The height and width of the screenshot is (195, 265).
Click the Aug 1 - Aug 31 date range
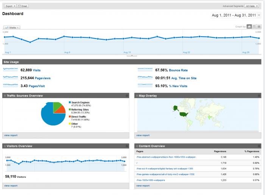pos(234,15)
